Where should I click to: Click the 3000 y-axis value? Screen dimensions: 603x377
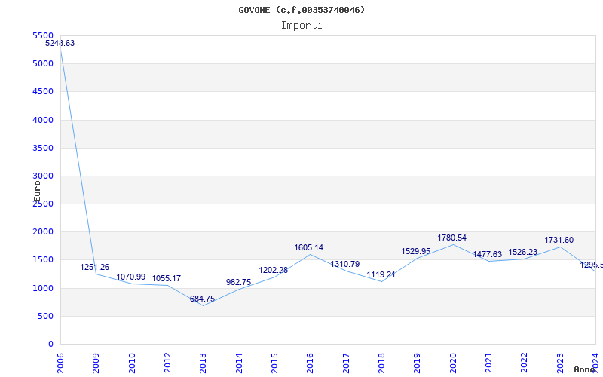43,176
